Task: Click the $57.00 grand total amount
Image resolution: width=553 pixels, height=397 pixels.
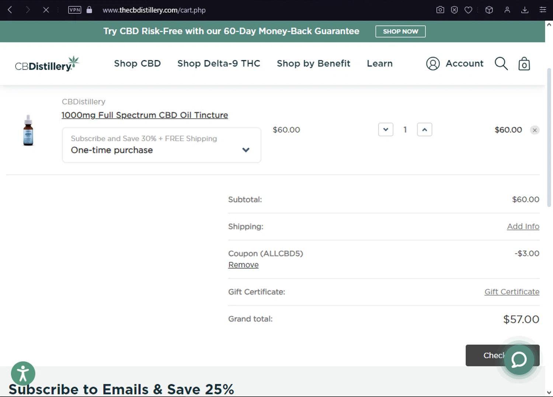Action: 521,319
